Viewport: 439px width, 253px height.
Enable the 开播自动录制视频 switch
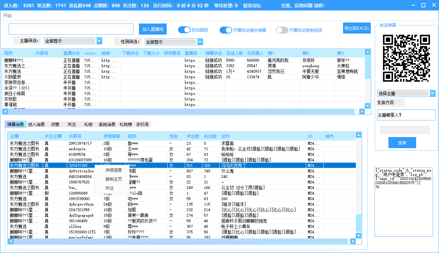coord(282,30)
